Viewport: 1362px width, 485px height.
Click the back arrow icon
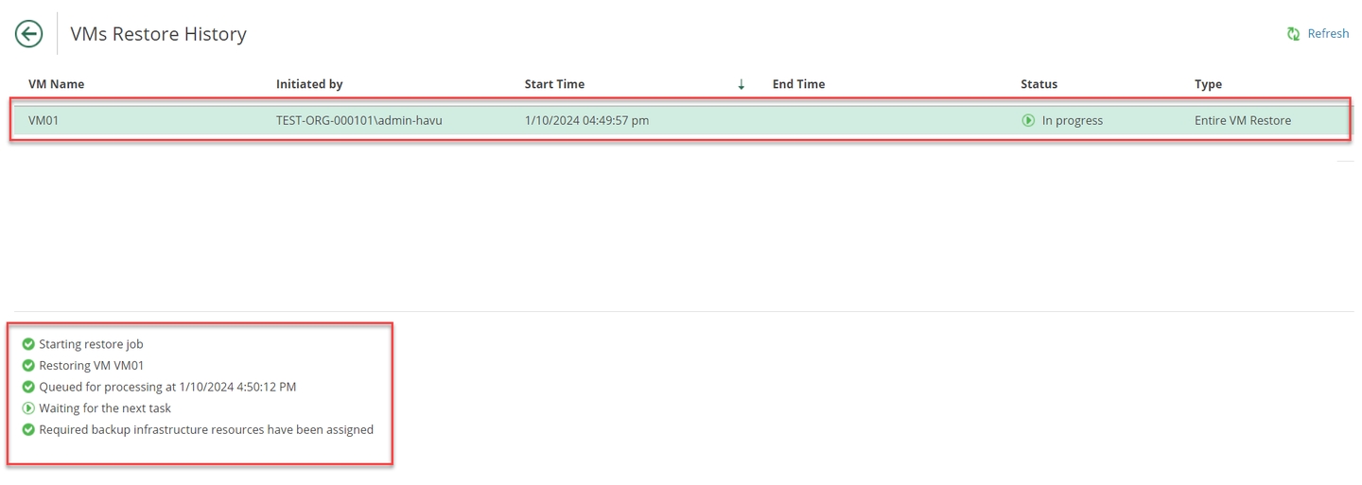28,34
